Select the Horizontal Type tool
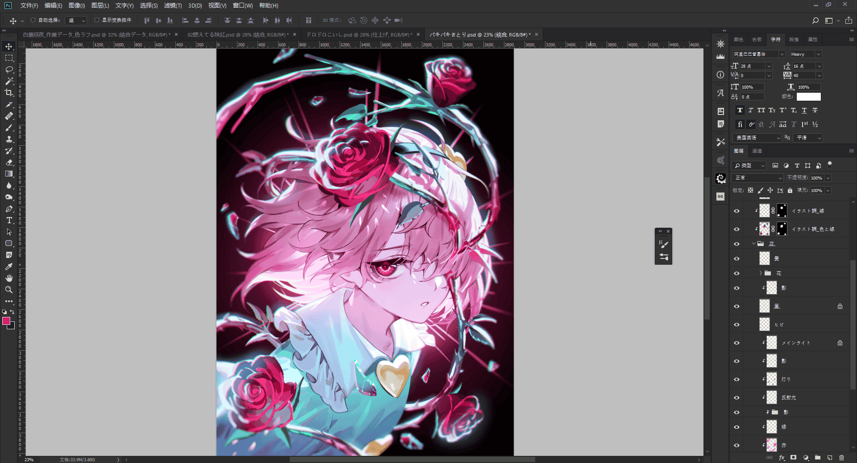857x463 pixels. click(x=9, y=220)
